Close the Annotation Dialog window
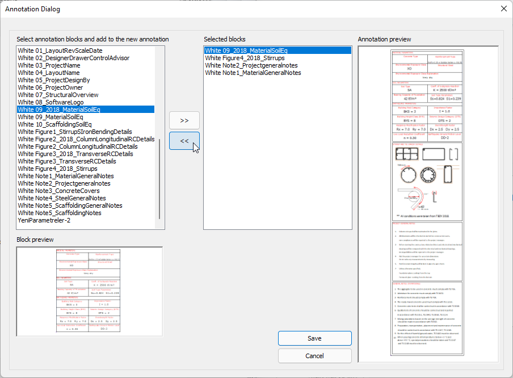 point(503,9)
